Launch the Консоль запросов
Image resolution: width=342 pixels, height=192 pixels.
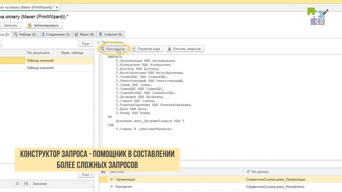tap(185, 49)
